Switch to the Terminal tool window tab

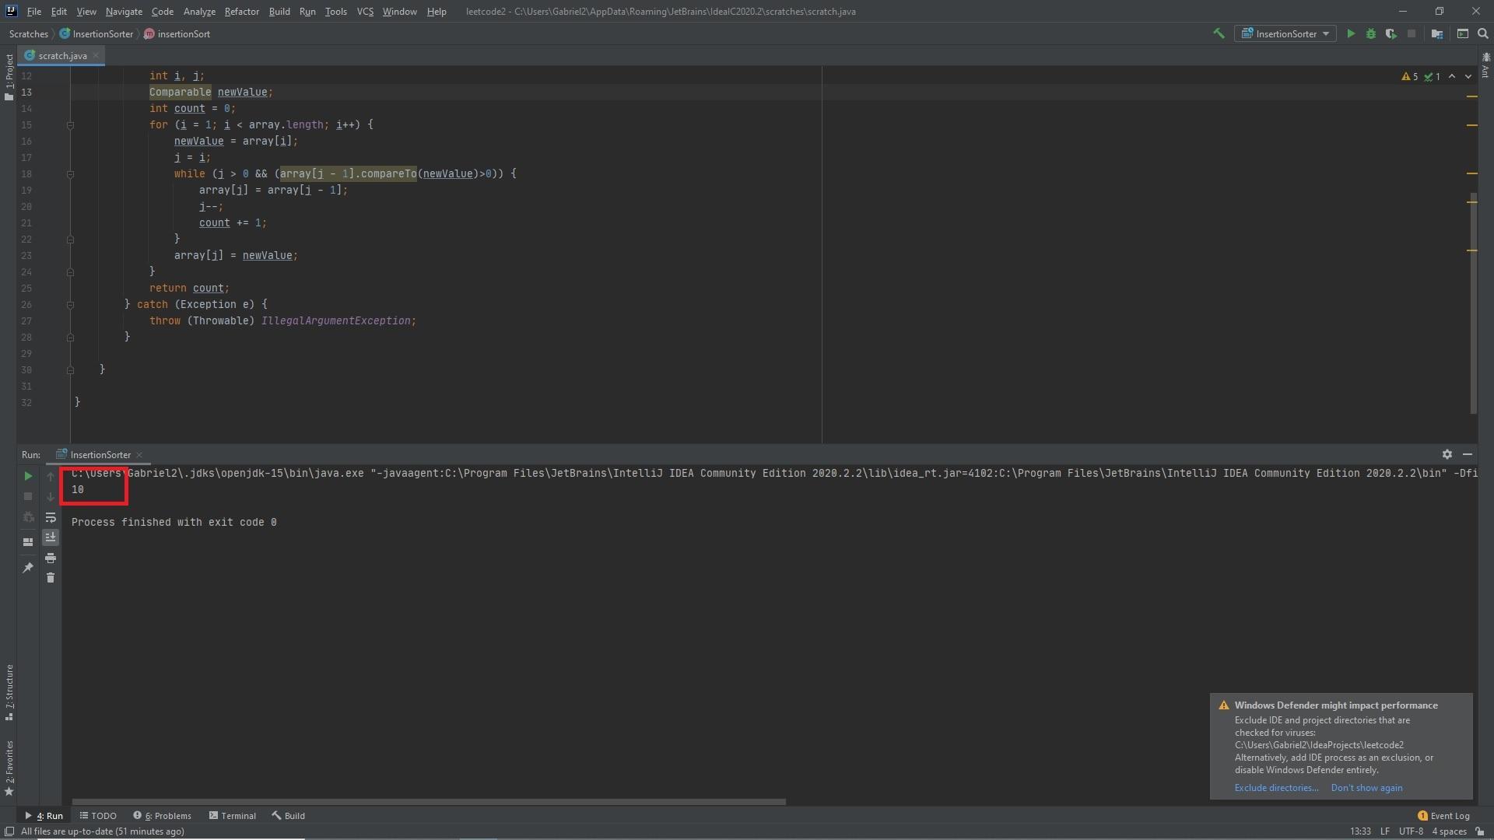tap(232, 816)
